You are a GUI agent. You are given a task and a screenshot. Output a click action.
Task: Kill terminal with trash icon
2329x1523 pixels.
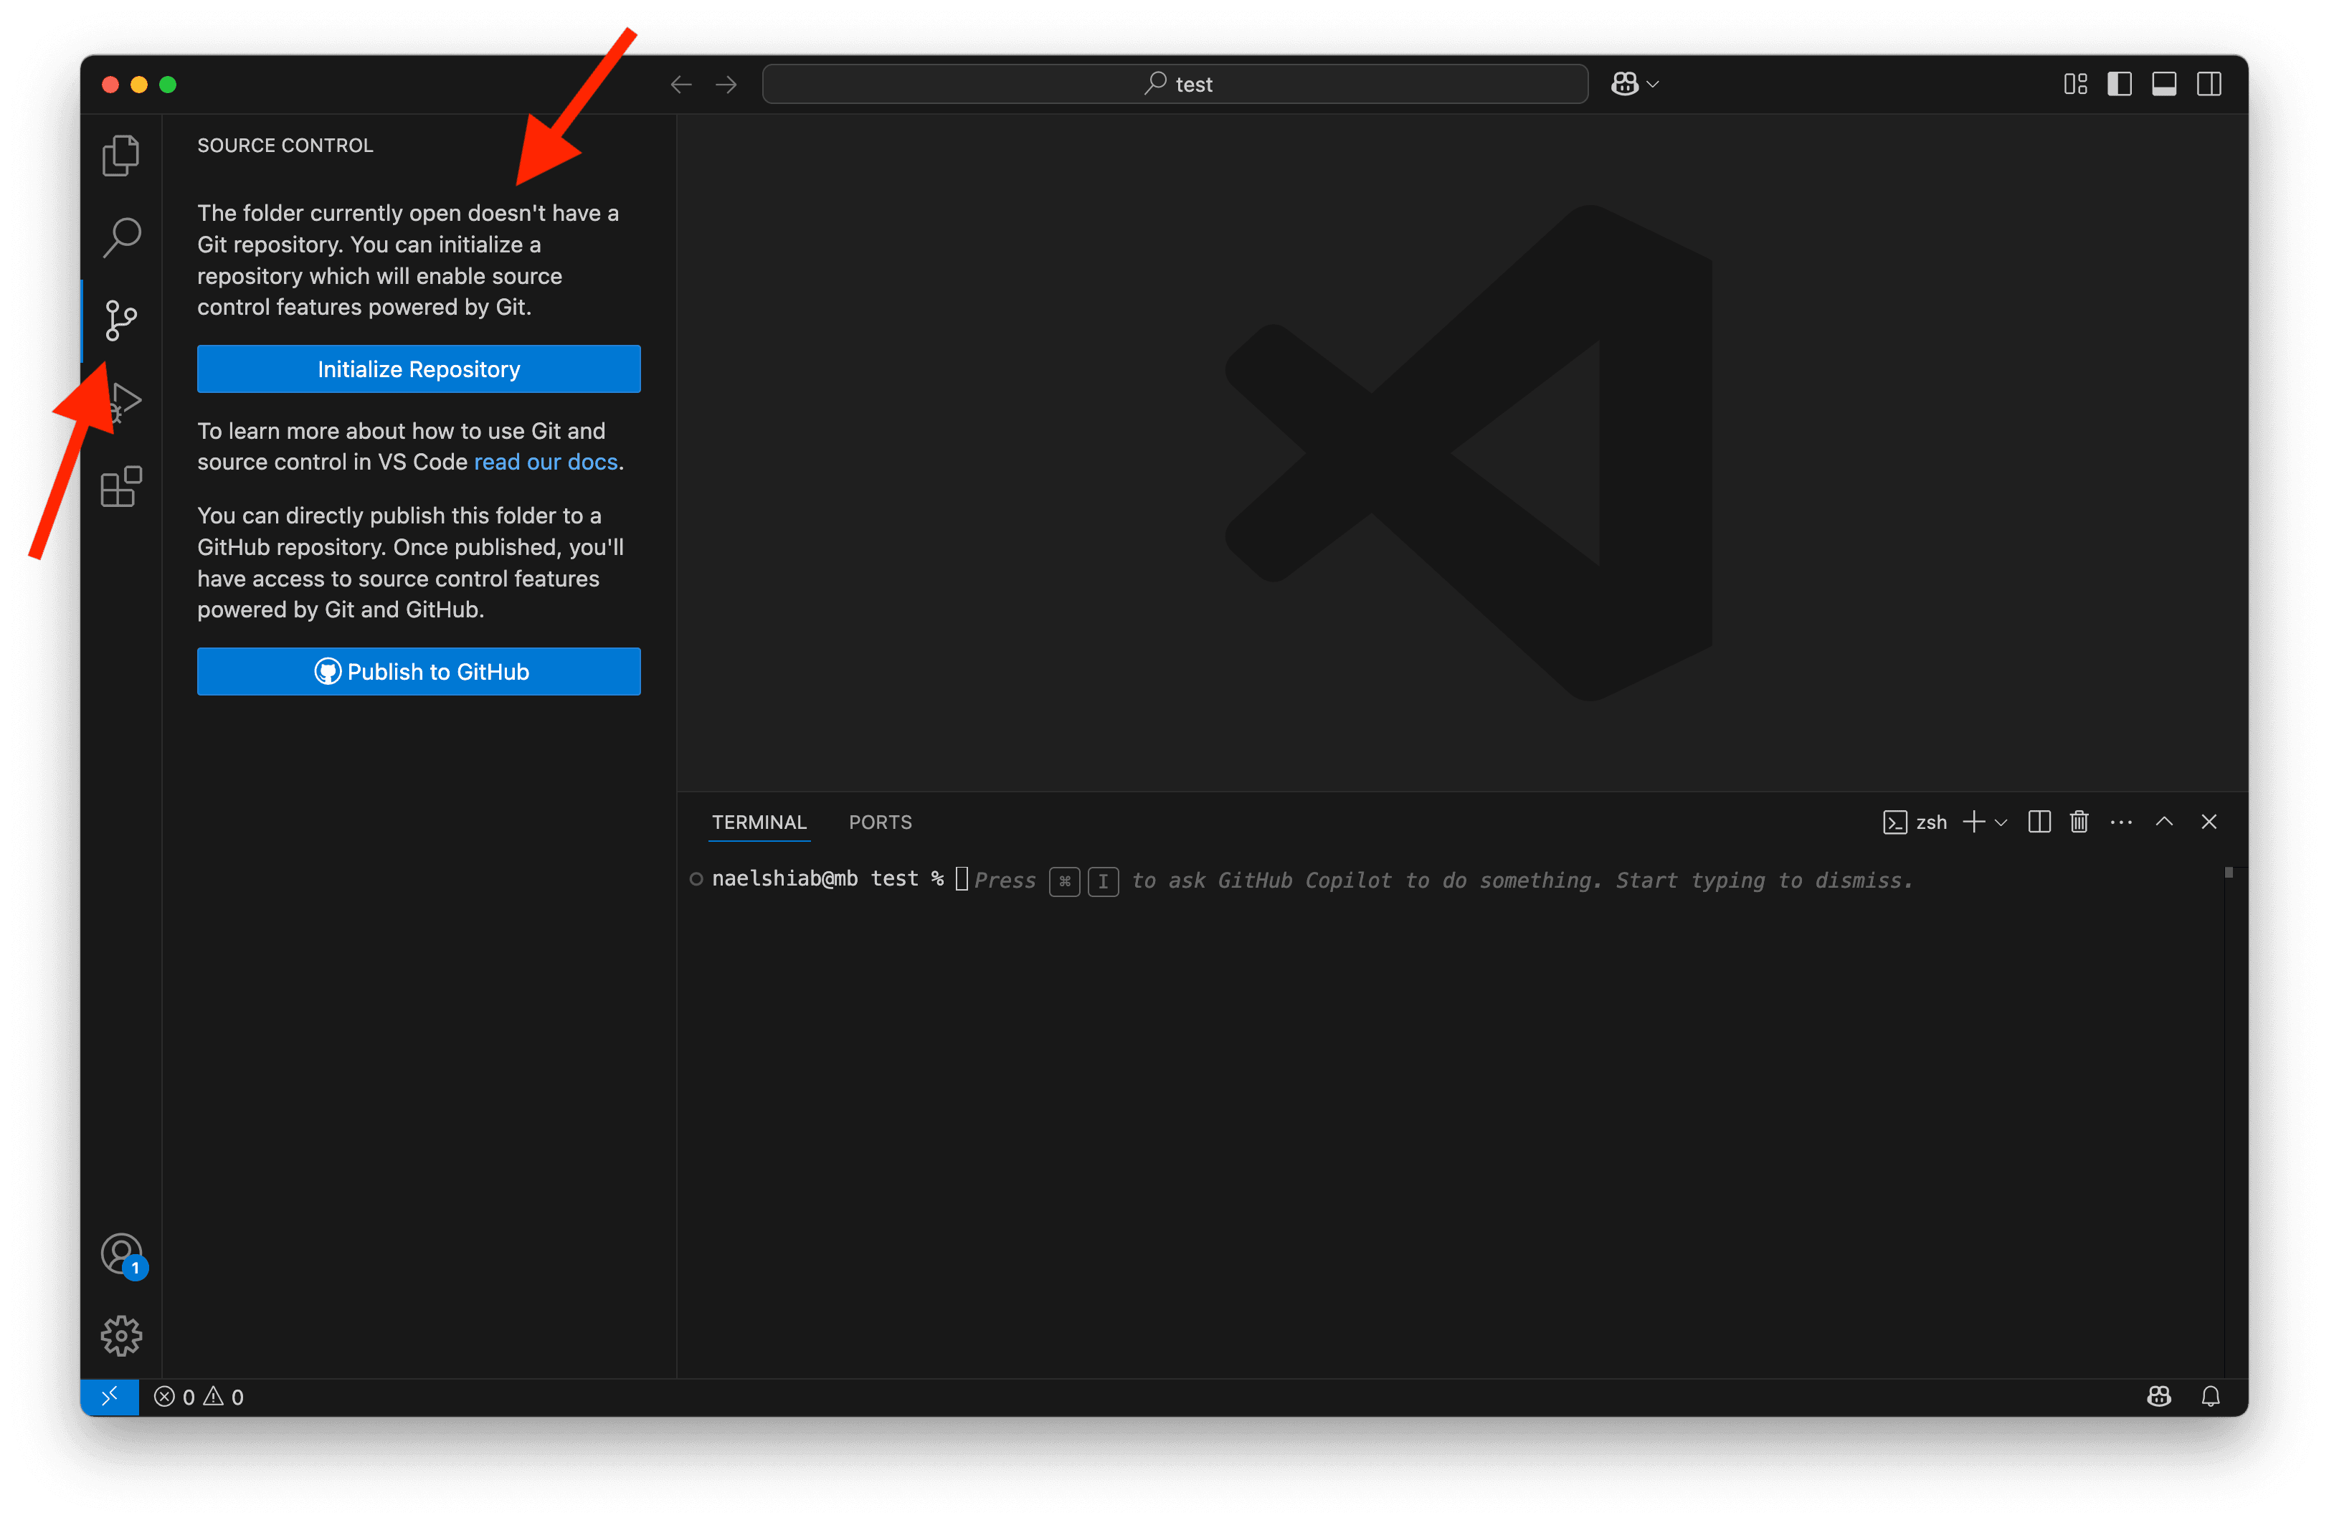2079,822
